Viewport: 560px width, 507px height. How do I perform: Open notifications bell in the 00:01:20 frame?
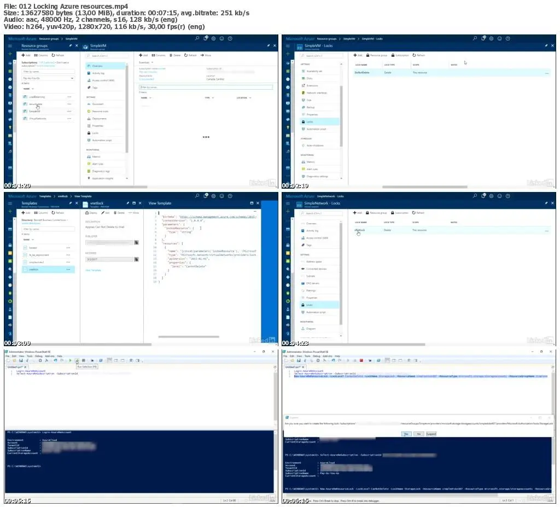[206, 38]
